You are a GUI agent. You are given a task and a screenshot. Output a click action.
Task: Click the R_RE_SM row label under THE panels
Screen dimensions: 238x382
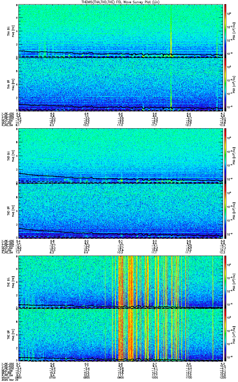(x=6, y=375)
